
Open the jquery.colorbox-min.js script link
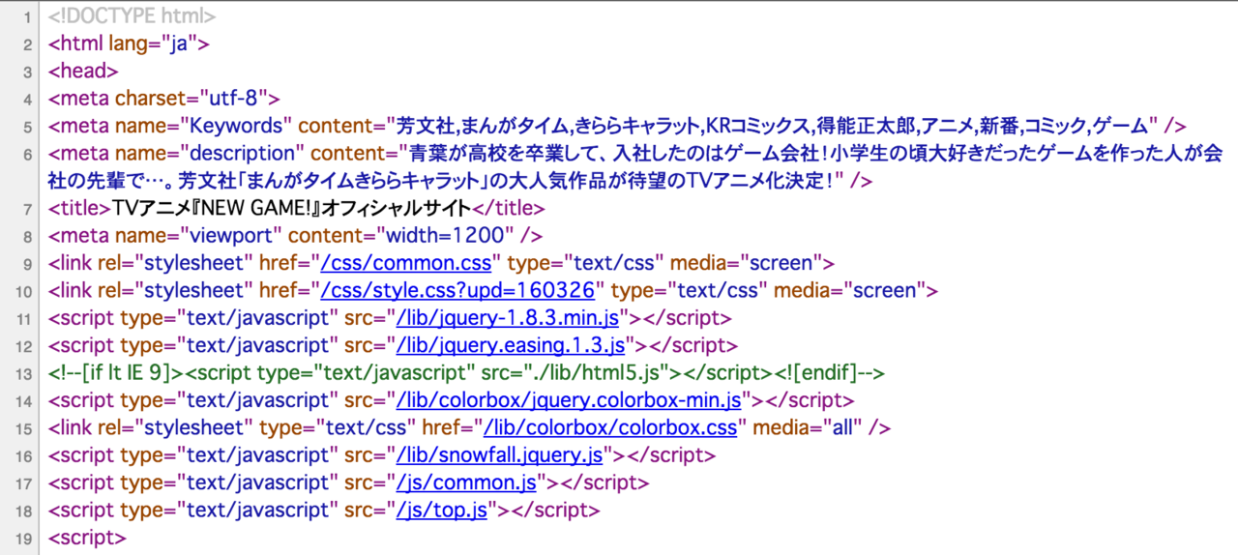click(569, 400)
